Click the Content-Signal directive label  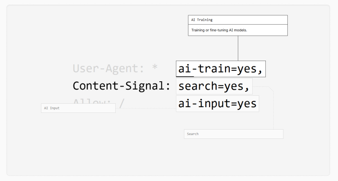(x=121, y=86)
